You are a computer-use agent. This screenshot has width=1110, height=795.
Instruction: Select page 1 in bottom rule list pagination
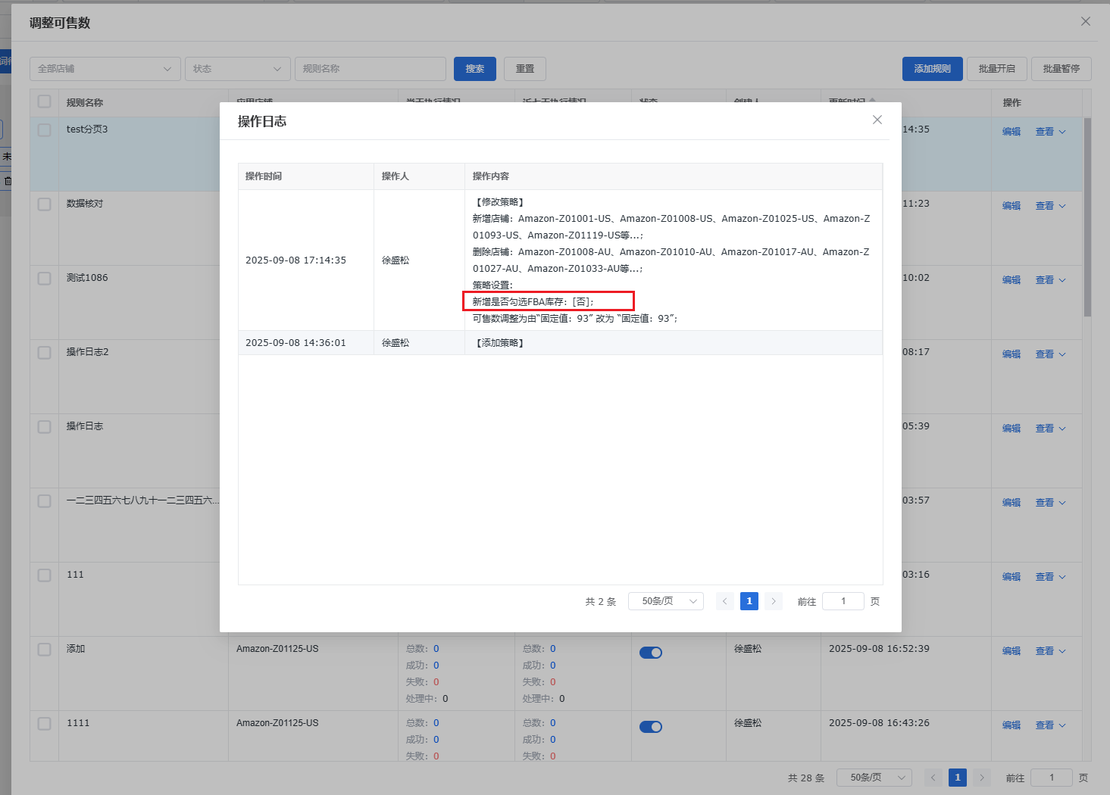pyautogui.click(x=958, y=778)
